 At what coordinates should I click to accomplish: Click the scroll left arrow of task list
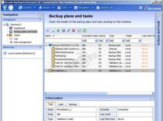pyautogui.click(x=46, y=93)
